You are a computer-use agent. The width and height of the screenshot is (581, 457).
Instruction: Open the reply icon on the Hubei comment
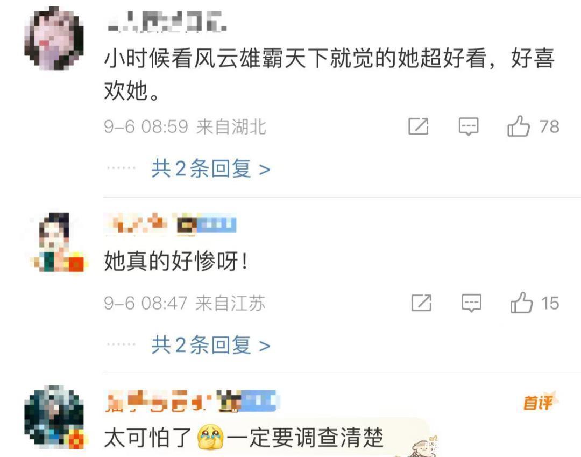(x=469, y=126)
